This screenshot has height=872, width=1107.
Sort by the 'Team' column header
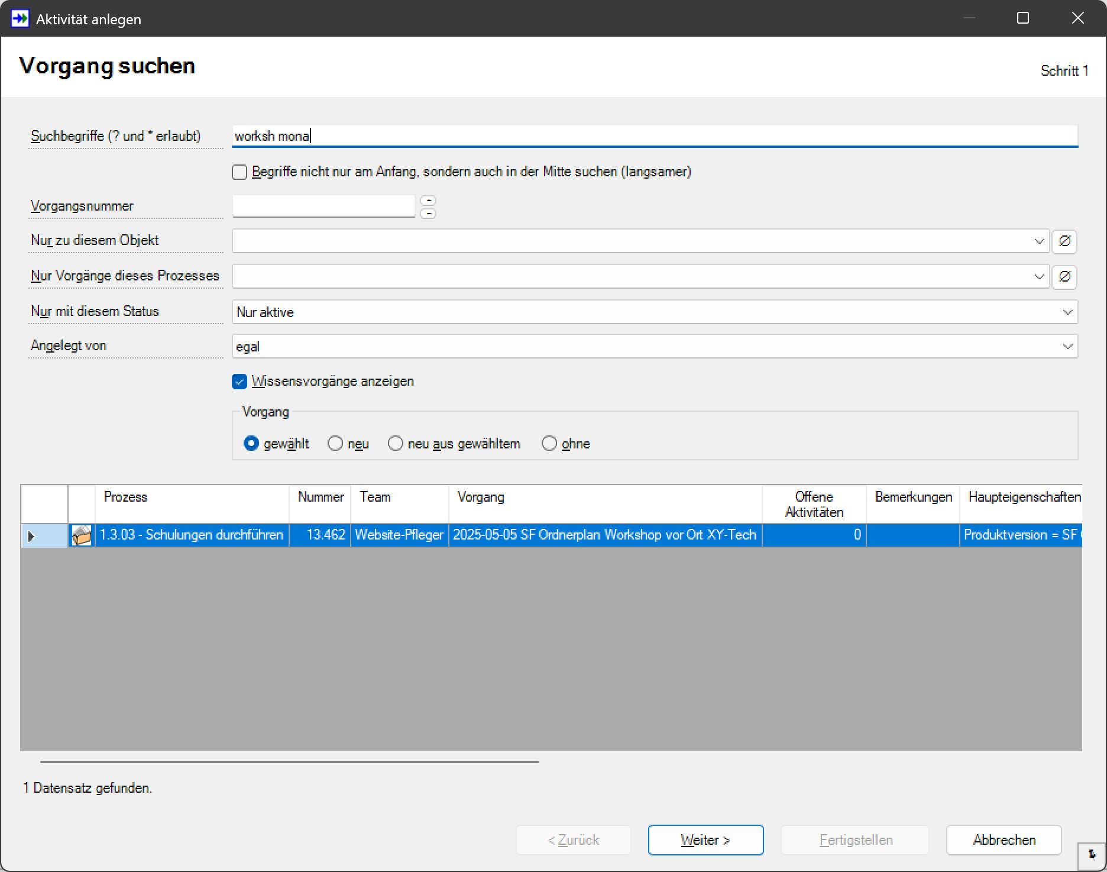click(400, 504)
